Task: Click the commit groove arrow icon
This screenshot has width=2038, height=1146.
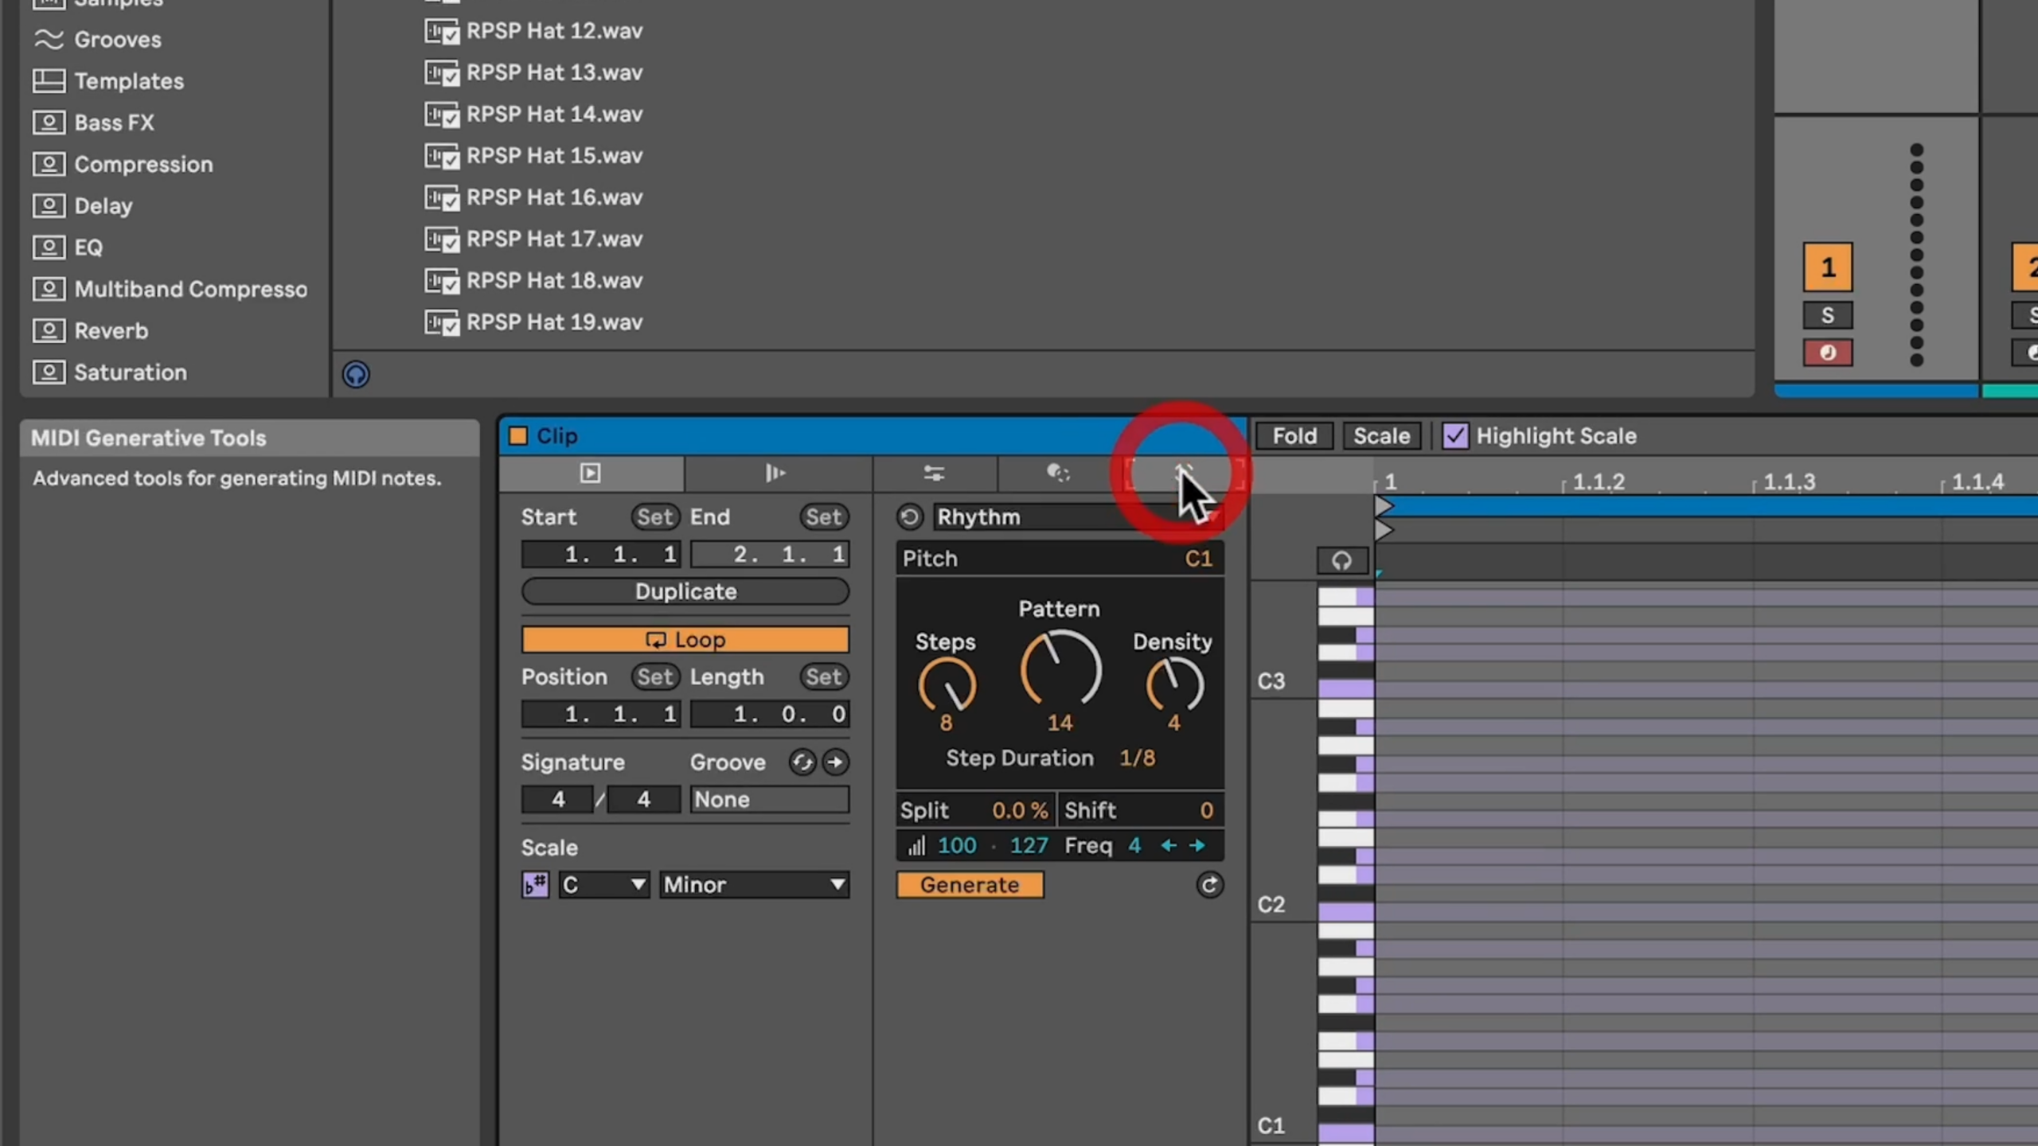Action: 835,762
